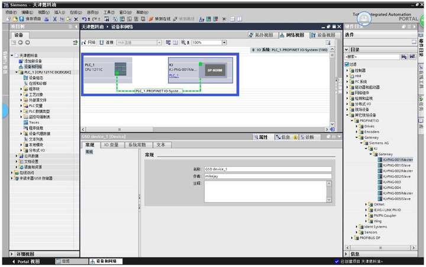The height and width of the screenshot is (267, 426).
Task: Open the 在线 (Online) menu
Action: 76,12
